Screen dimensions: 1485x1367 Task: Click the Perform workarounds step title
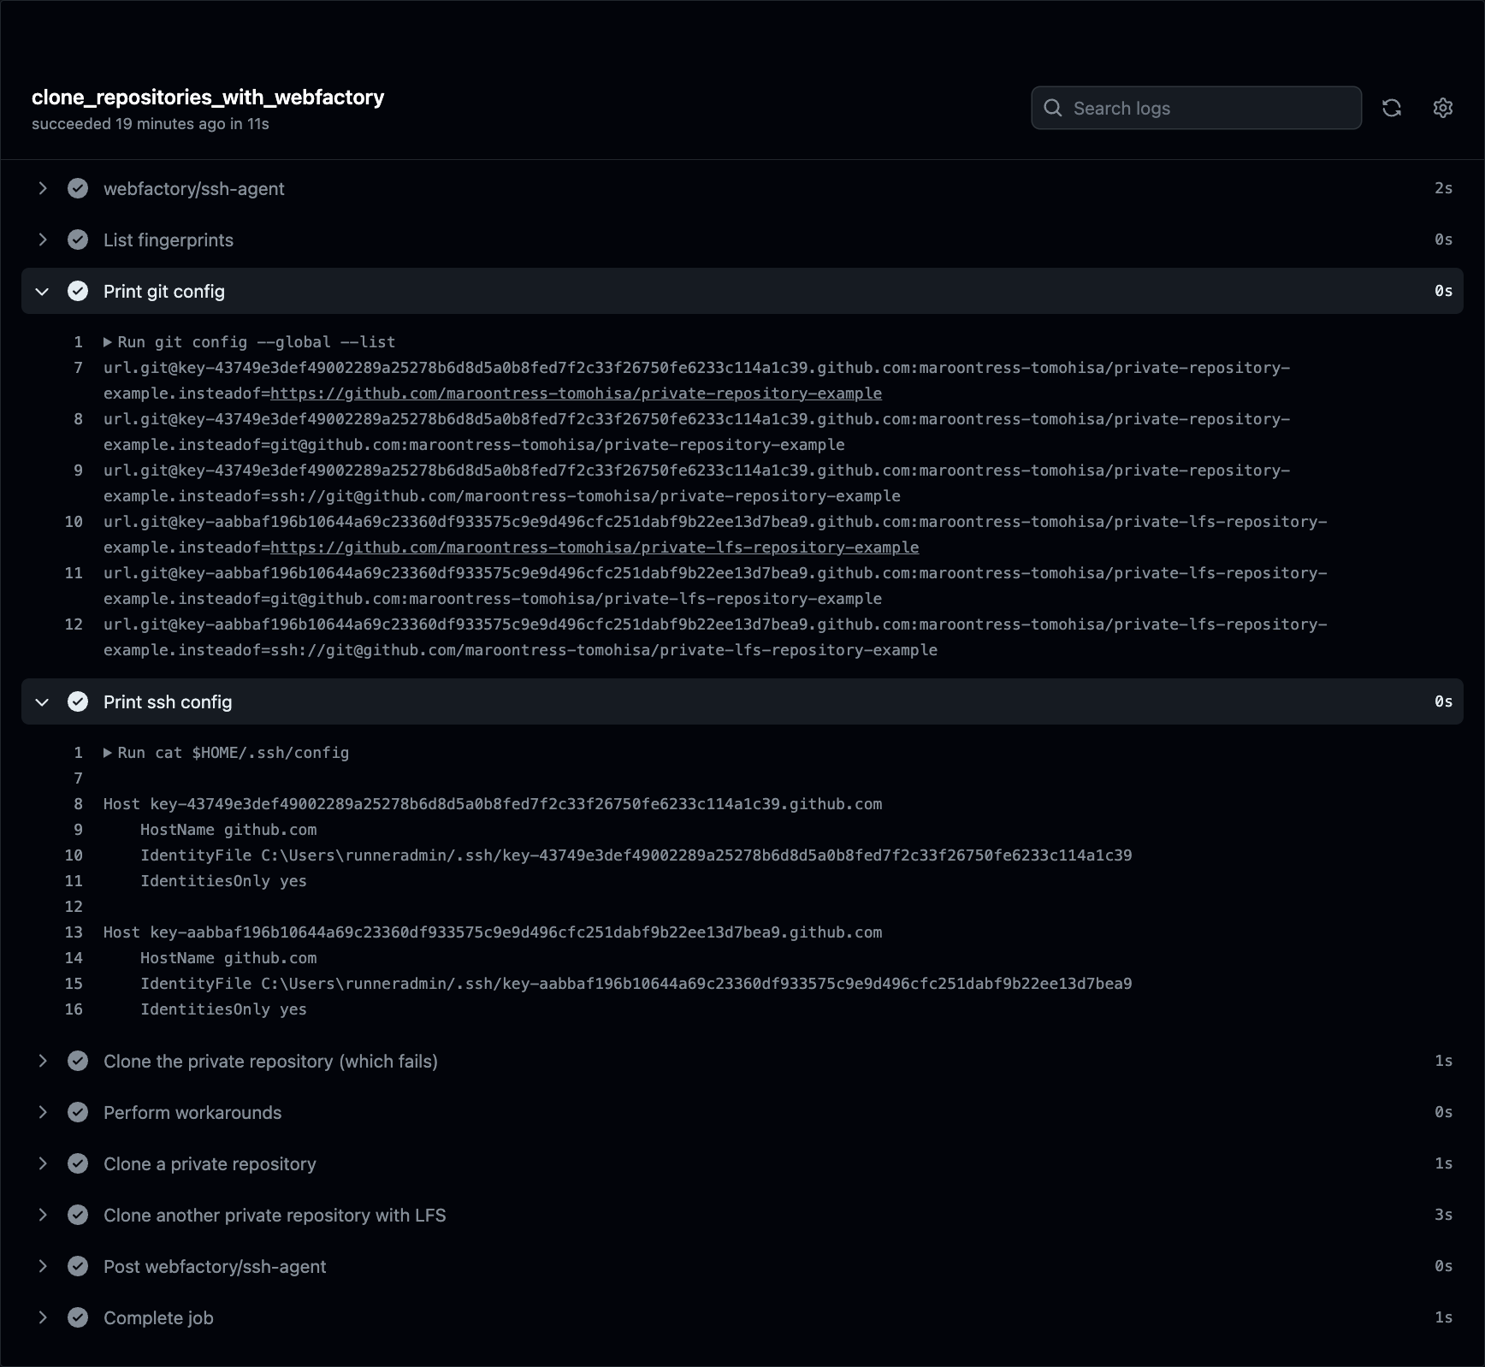(x=192, y=1112)
